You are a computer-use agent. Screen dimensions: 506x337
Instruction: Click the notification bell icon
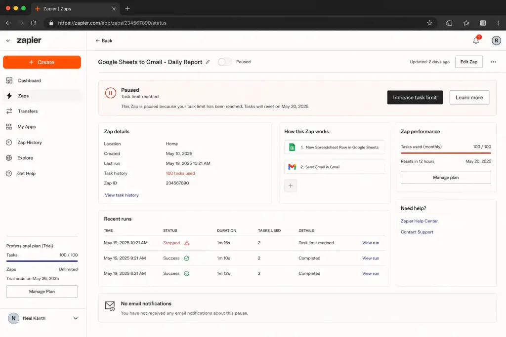click(476, 40)
